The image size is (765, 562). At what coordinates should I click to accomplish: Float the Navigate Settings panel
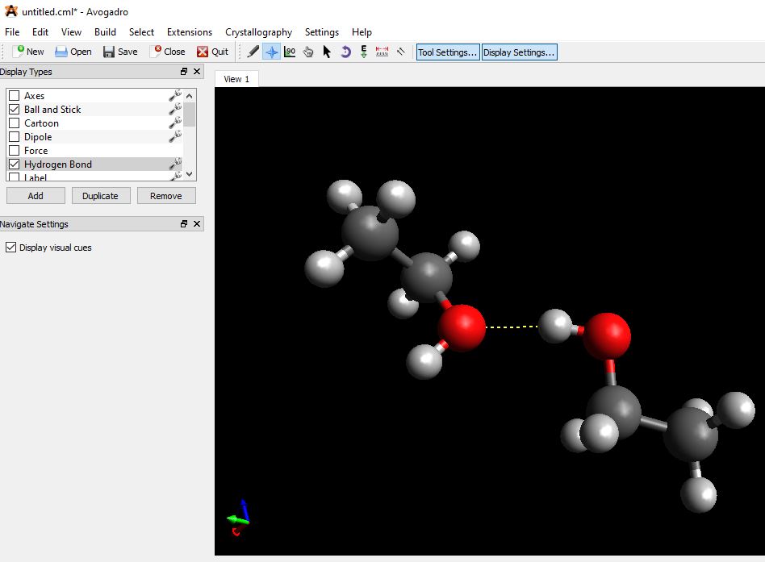(x=184, y=224)
